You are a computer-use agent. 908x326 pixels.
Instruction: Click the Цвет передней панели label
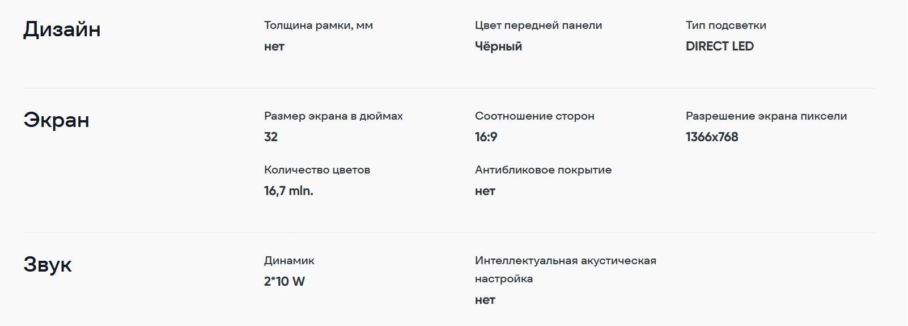point(538,26)
